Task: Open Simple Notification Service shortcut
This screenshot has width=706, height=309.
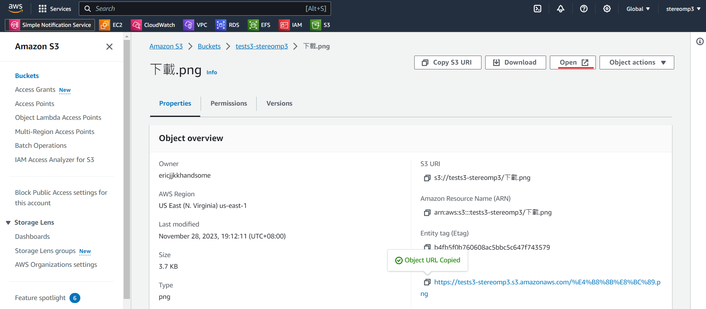Action: [x=50, y=25]
